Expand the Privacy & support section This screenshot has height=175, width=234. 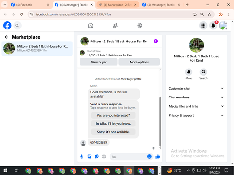point(196,115)
